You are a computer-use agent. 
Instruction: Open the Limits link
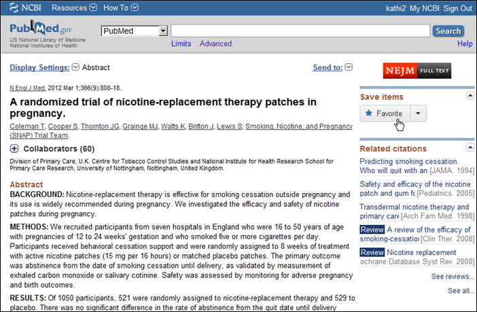[181, 44]
